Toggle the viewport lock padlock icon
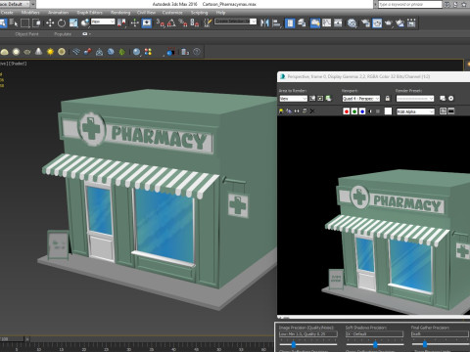470x352 pixels. tap(388, 98)
